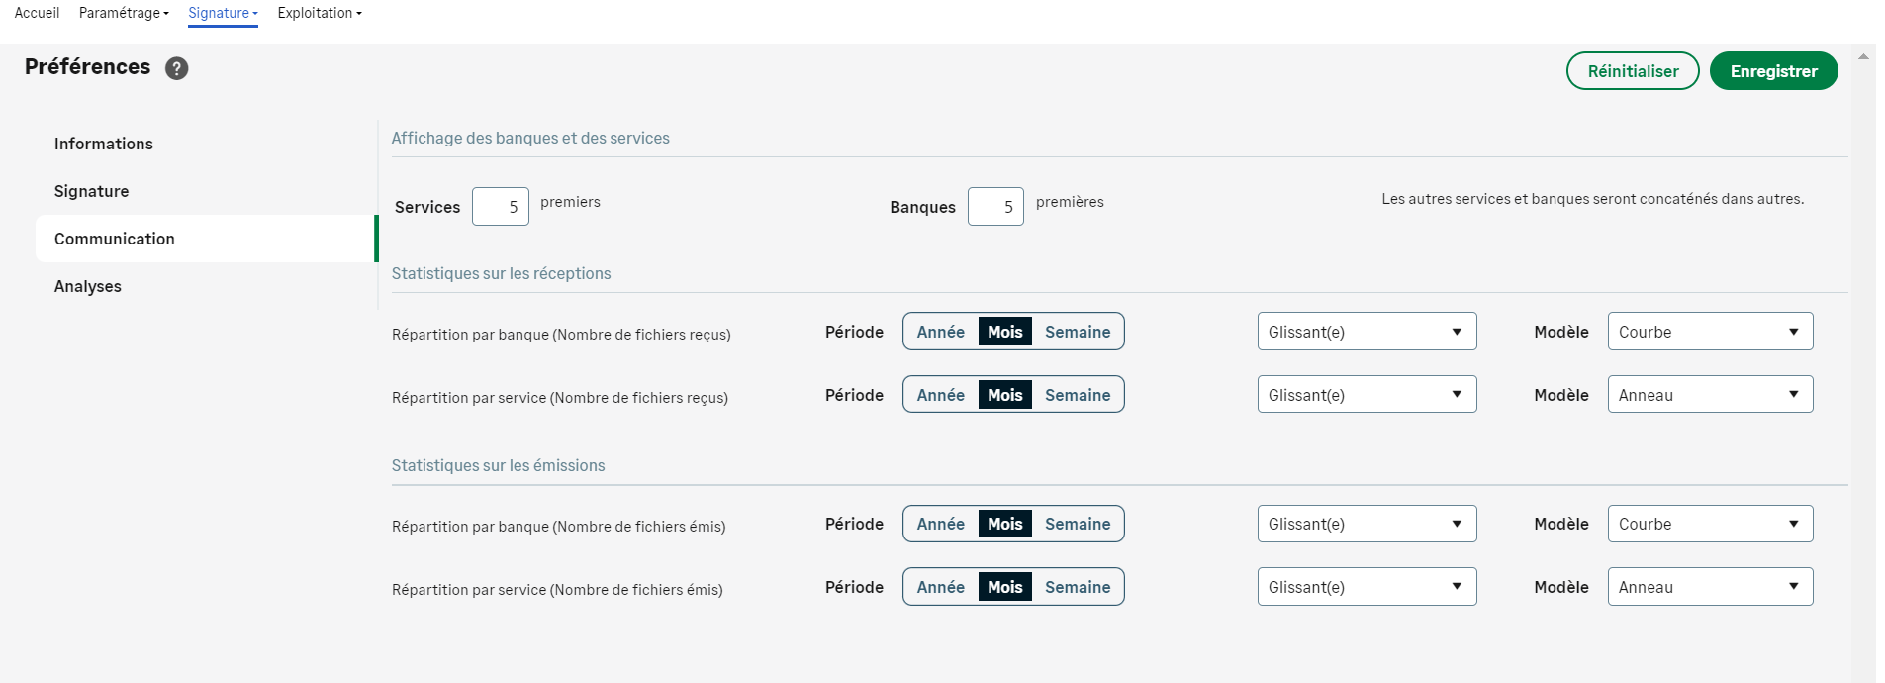The image size is (1885, 683).
Task: Click the Enregistrer button
Action: click(1773, 71)
